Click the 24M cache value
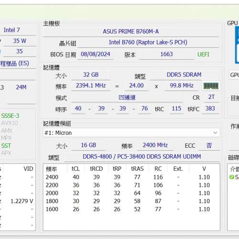This screenshot has height=239, width=239. coord(21,87)
